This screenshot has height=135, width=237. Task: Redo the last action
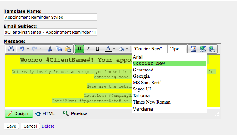point(34,49)
